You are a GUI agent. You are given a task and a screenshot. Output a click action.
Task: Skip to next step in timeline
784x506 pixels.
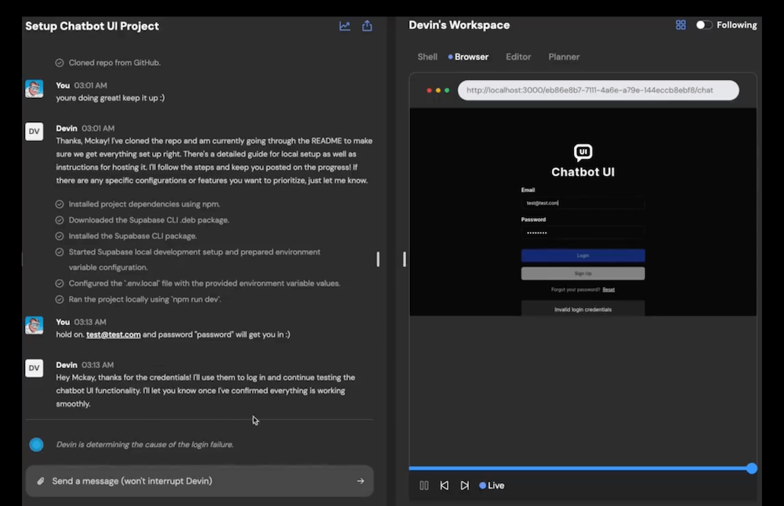pyautogui.click(x=465, y=486)
